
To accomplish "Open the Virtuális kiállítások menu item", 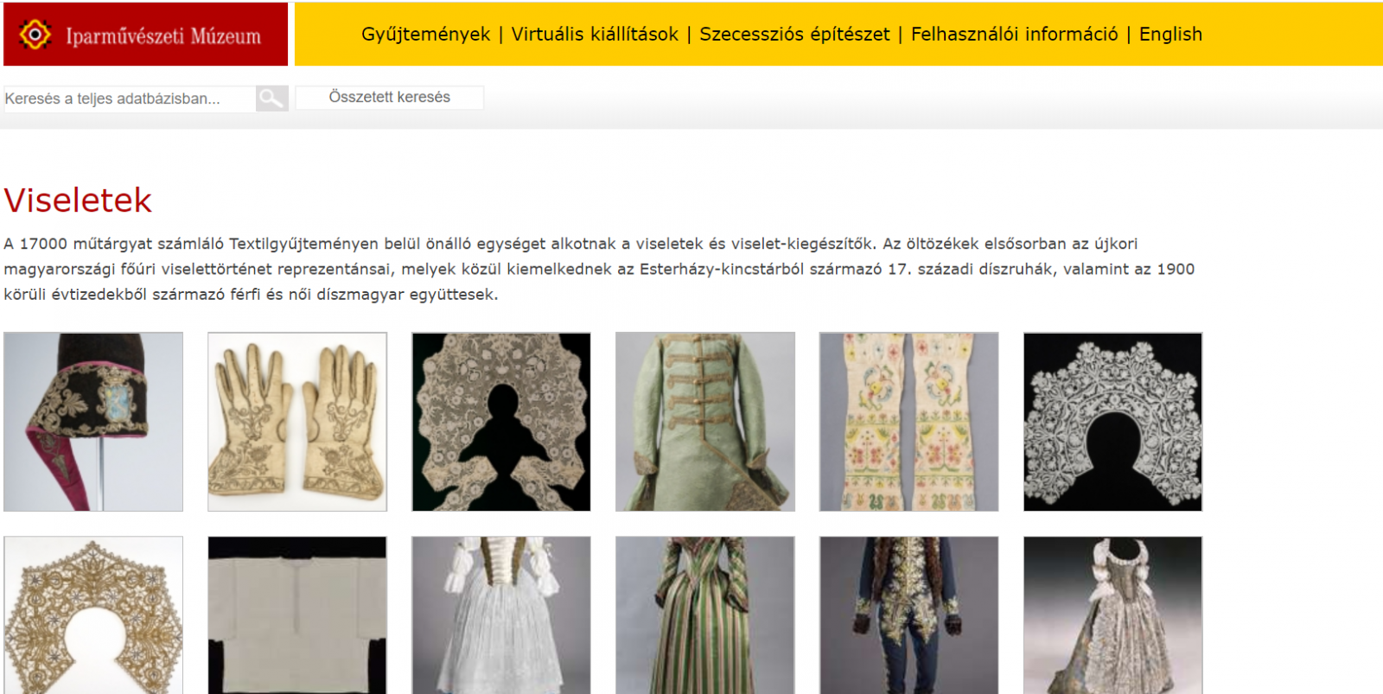I will (595, 35).
